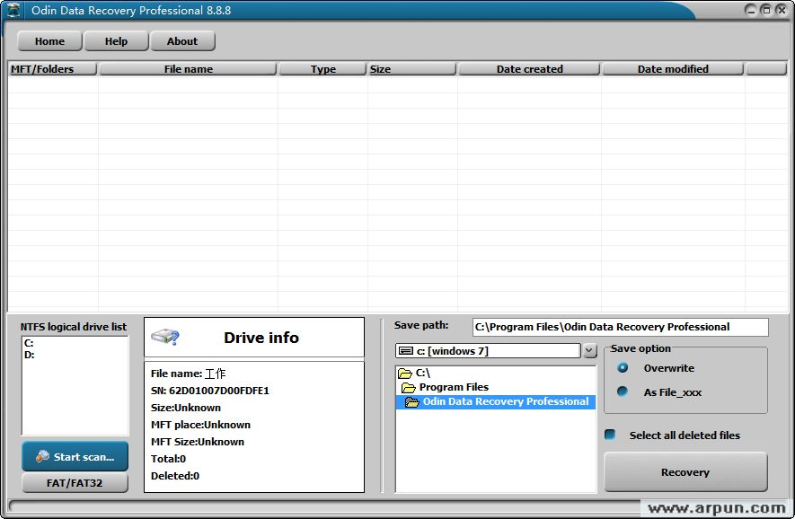Select the As File_xxx save option
The image size is (795, 519).
623,391
